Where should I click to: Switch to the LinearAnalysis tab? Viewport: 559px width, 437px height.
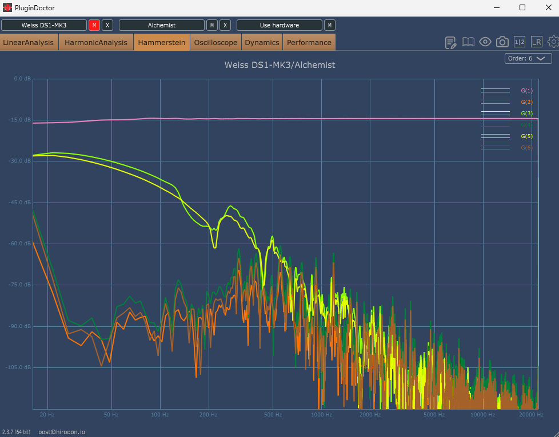29,42
